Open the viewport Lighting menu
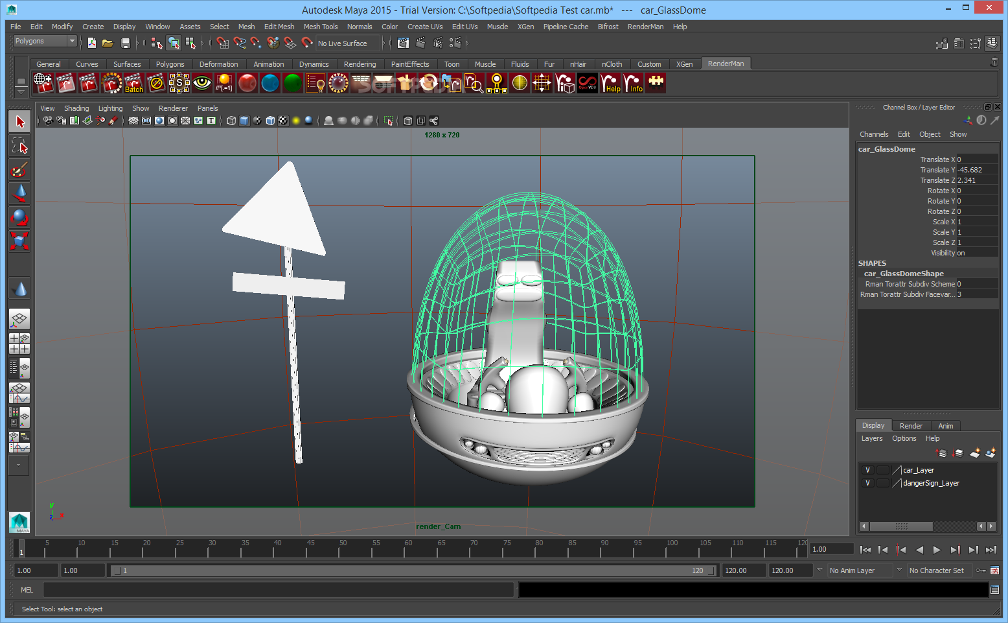The image size is (1008, 623). point(110,108)
